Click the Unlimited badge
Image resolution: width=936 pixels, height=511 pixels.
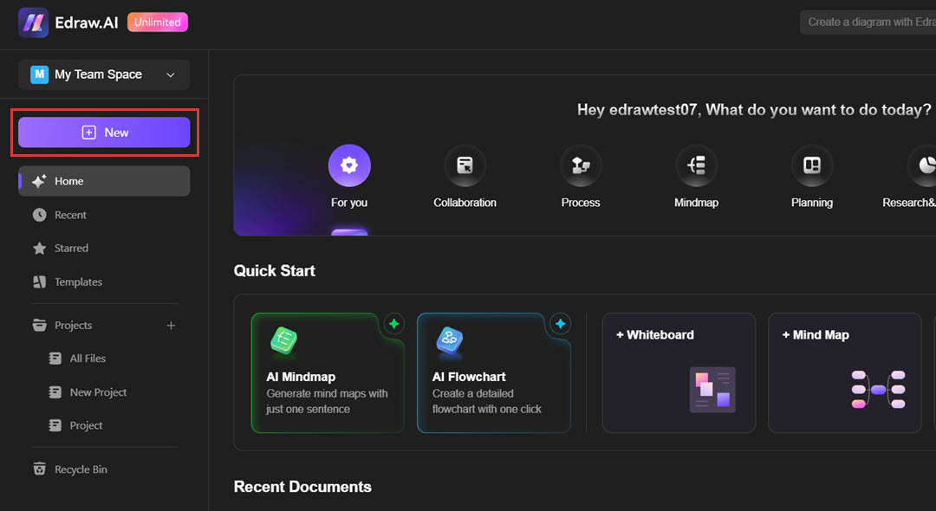tap(157, 22)
